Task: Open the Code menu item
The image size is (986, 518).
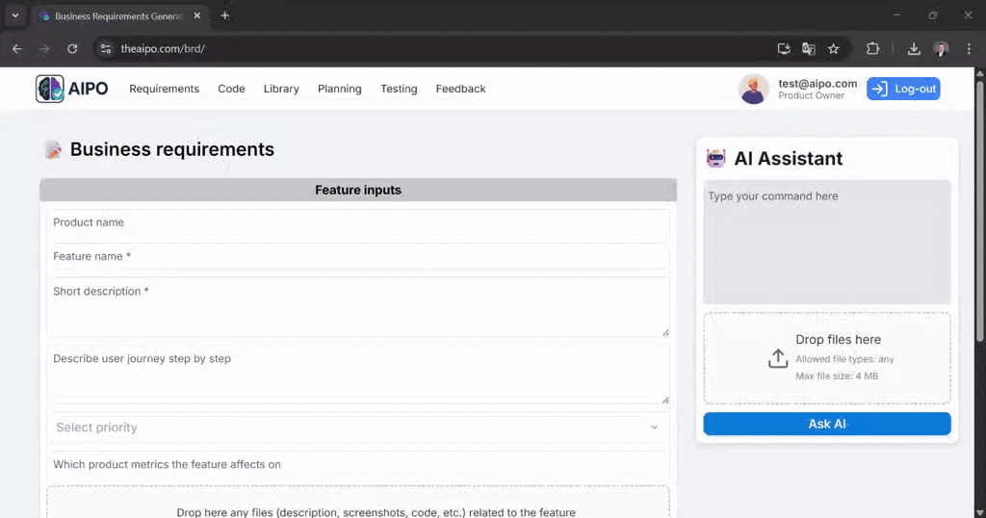Action: 231,89
